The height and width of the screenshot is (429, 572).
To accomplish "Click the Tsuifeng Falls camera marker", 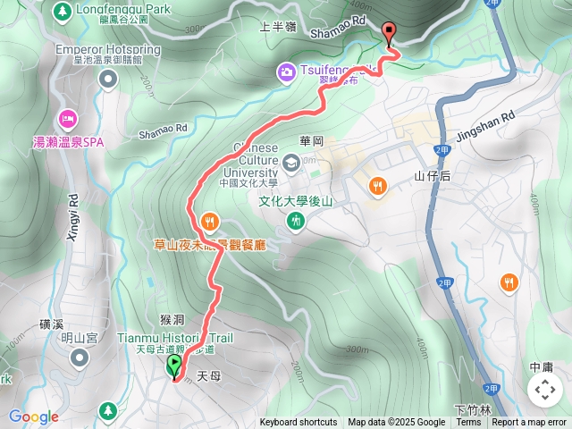I will [x=286, y=72].
